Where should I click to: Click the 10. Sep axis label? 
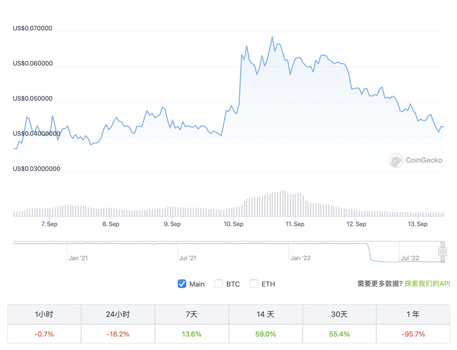pos(233,224)
